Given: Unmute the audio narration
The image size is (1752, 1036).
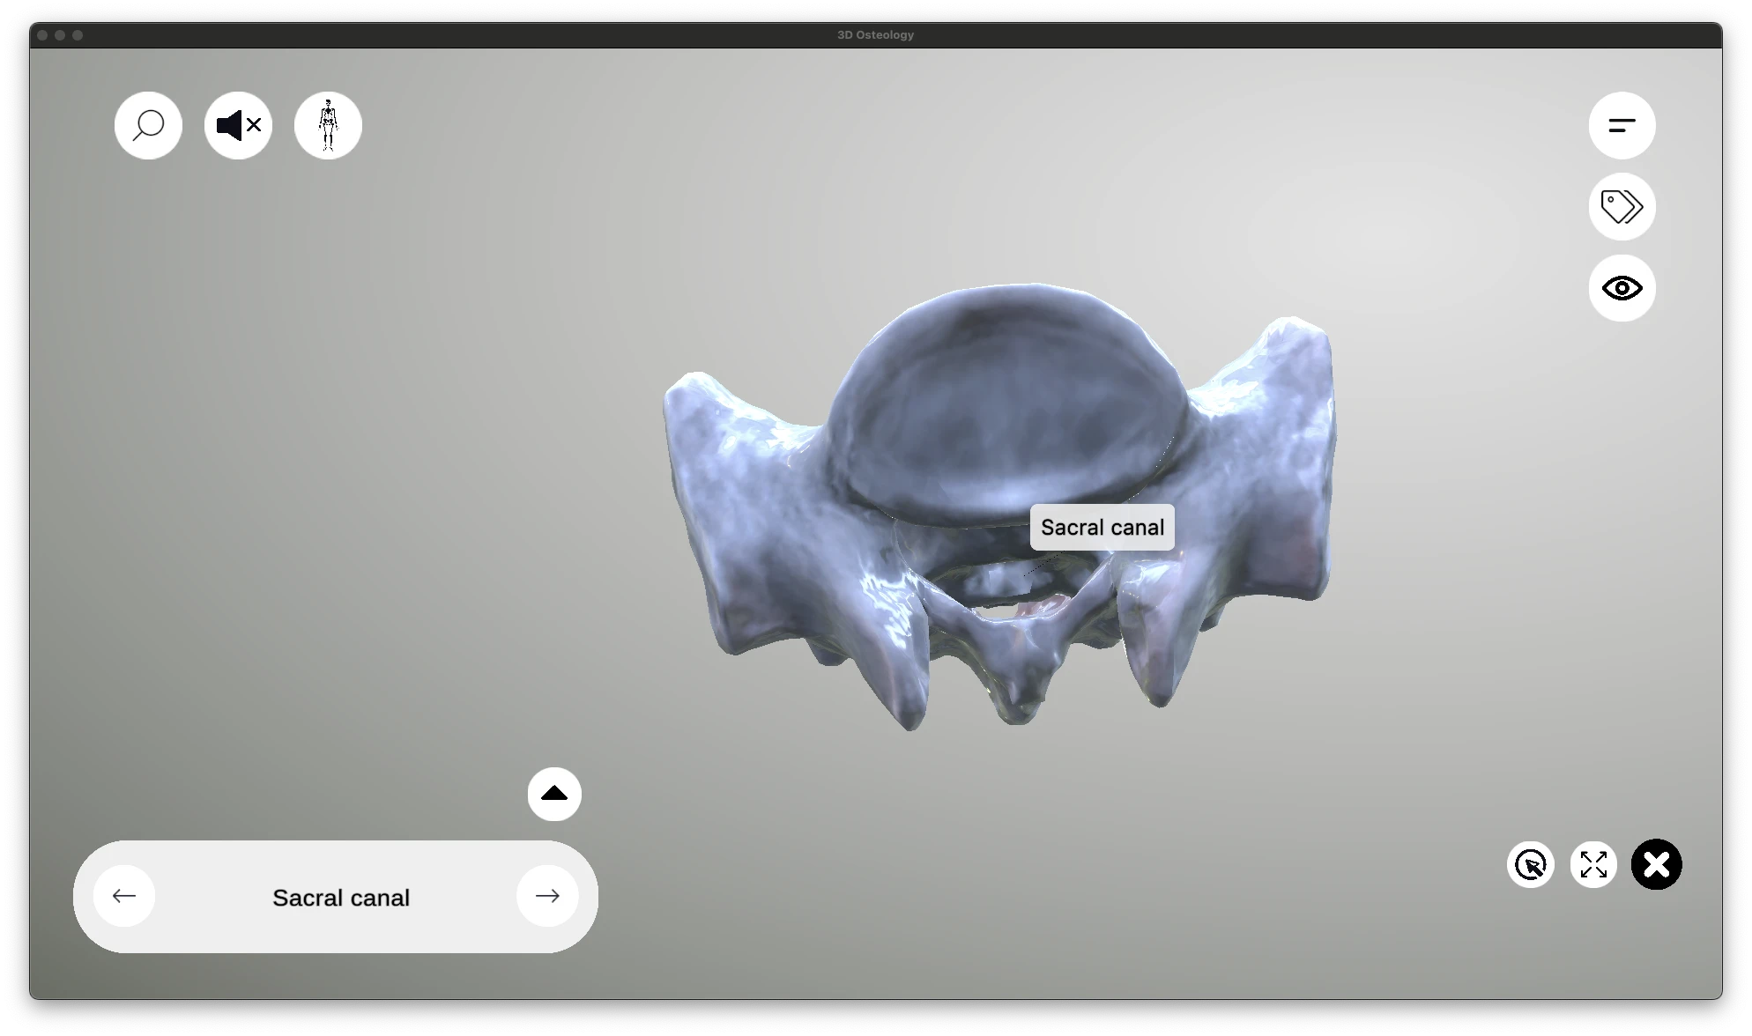Looking at the screenshot, I should (237, 124).
